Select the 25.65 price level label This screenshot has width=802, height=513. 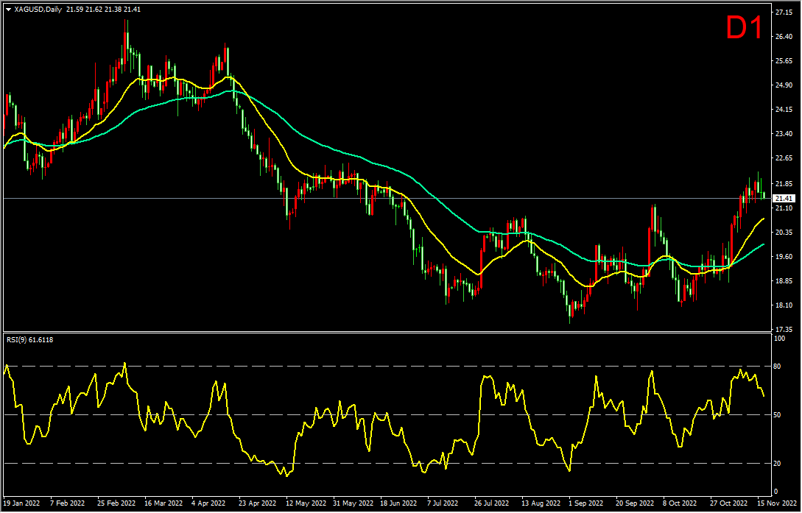click(784, 61)
